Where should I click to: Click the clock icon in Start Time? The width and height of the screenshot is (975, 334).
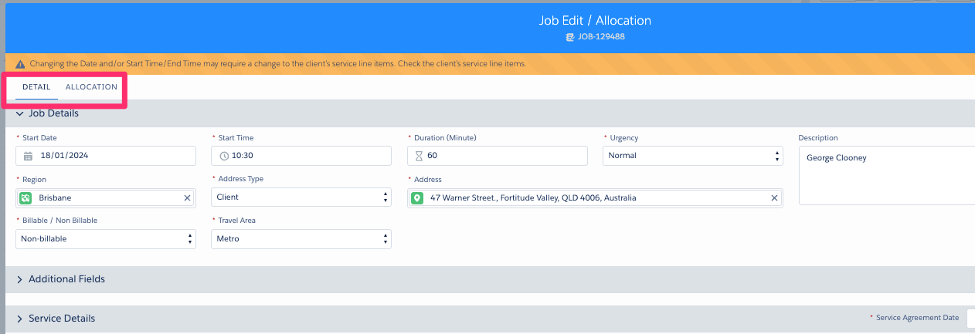225,156
